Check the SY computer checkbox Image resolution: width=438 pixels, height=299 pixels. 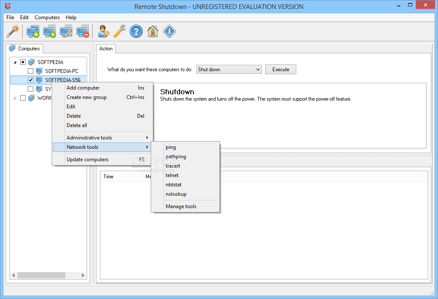30,89
